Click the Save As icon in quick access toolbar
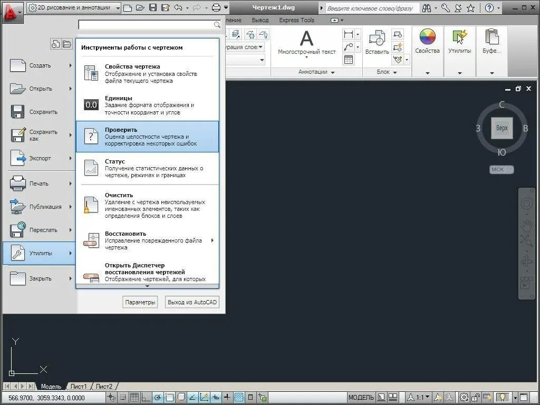Viewport: 540px width, 405px height. click(165, 7)
